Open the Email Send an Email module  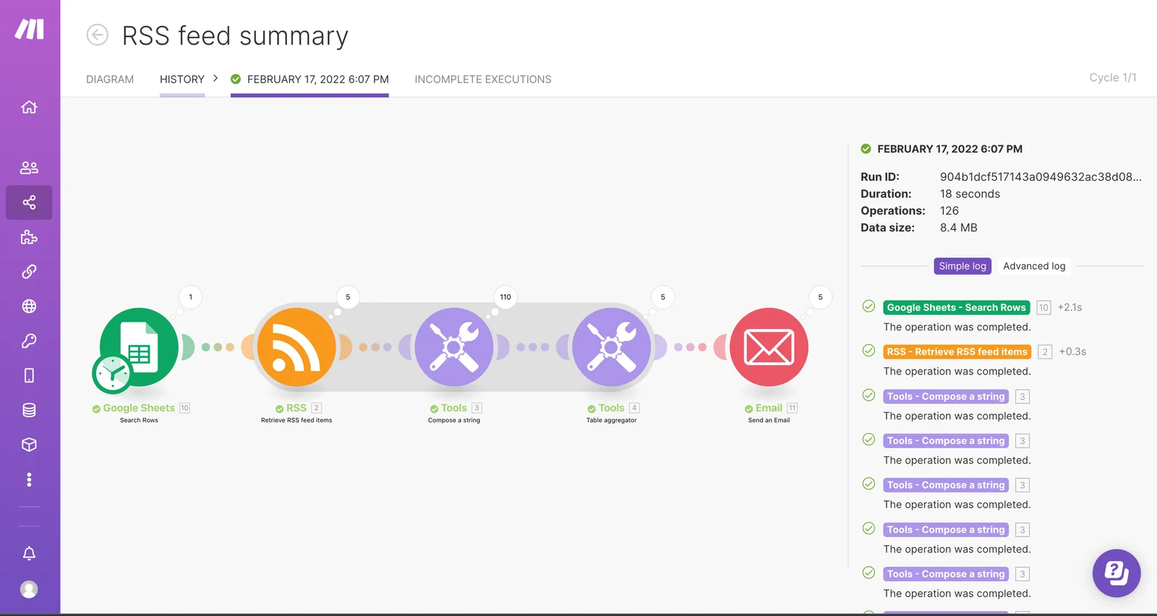769,348
